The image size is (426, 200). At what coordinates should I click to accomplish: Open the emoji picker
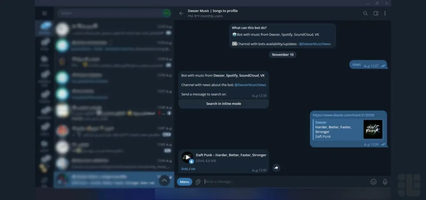click(x=373, y=182)
